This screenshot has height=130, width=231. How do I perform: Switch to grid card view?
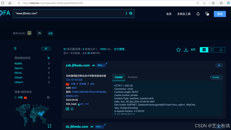(x=204, y=50)
